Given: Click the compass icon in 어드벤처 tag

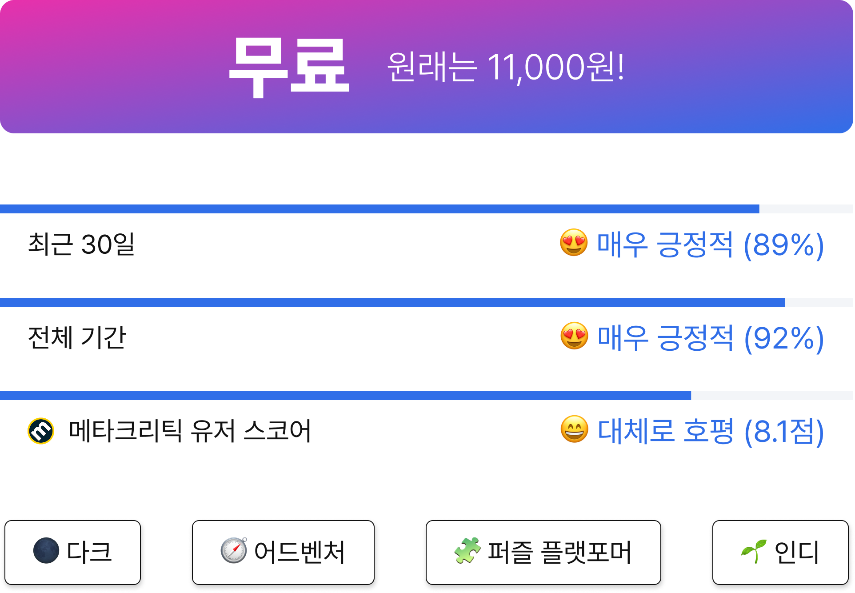Looking at the screenshot, I should click(x=234, y=550).
